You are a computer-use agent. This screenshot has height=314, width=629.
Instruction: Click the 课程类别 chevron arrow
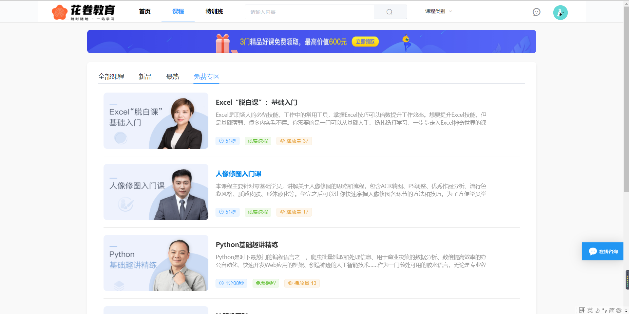[450, 11]
